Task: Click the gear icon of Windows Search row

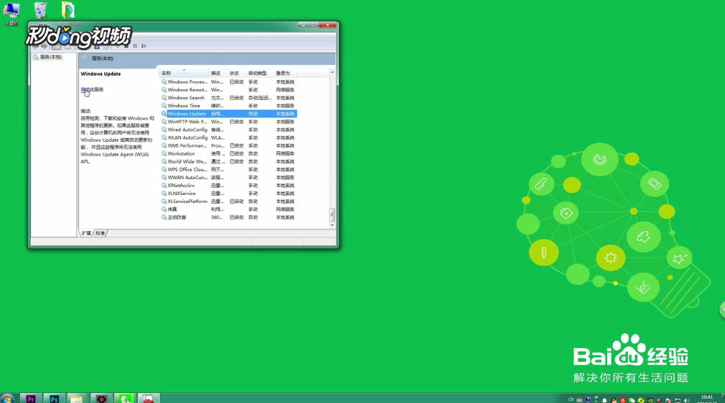Action: 164,98
